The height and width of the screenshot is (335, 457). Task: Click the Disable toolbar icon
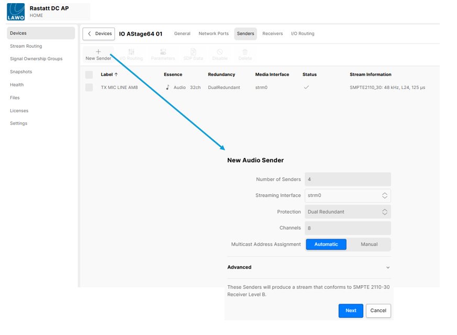[220, 52]
